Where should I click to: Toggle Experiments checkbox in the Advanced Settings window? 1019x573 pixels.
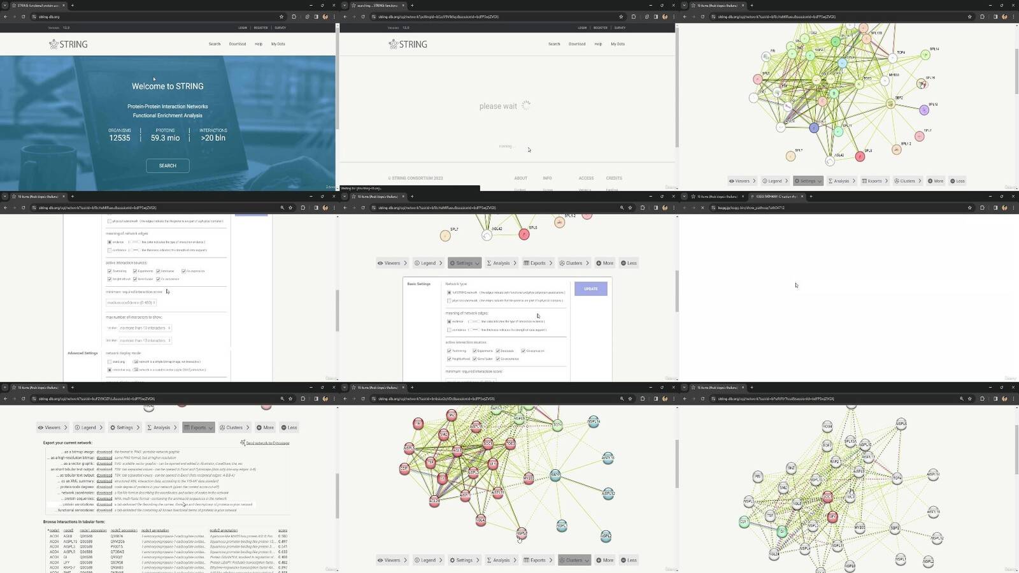point(134,271)
